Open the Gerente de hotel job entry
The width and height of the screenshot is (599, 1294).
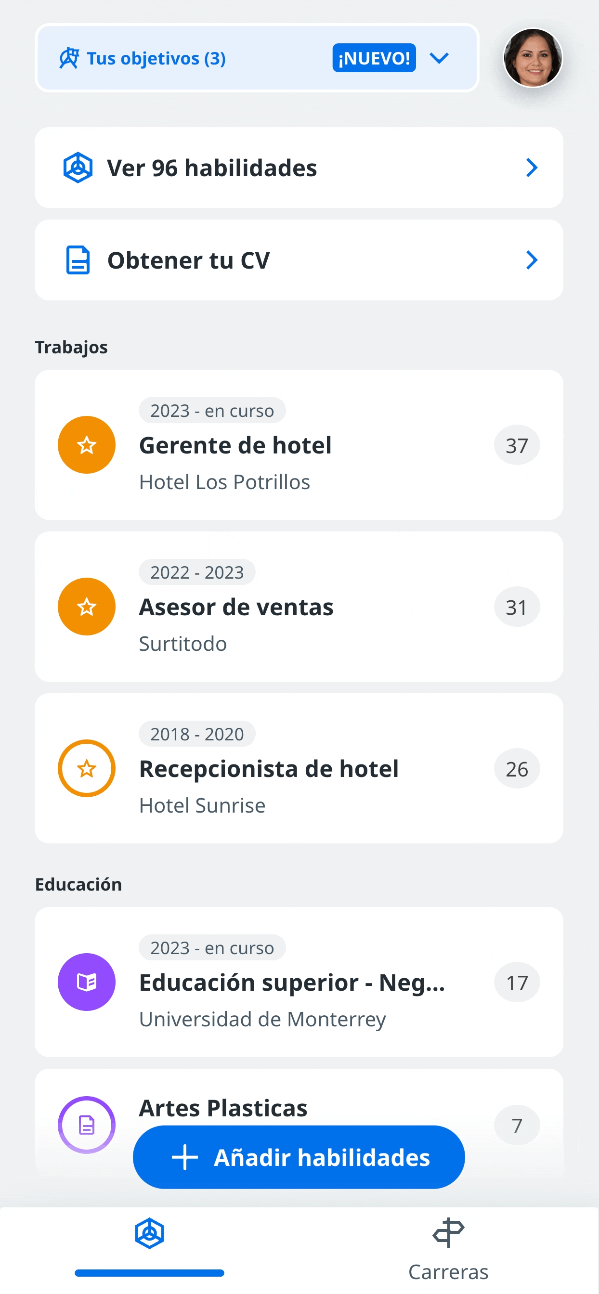[x=299, y=444]
